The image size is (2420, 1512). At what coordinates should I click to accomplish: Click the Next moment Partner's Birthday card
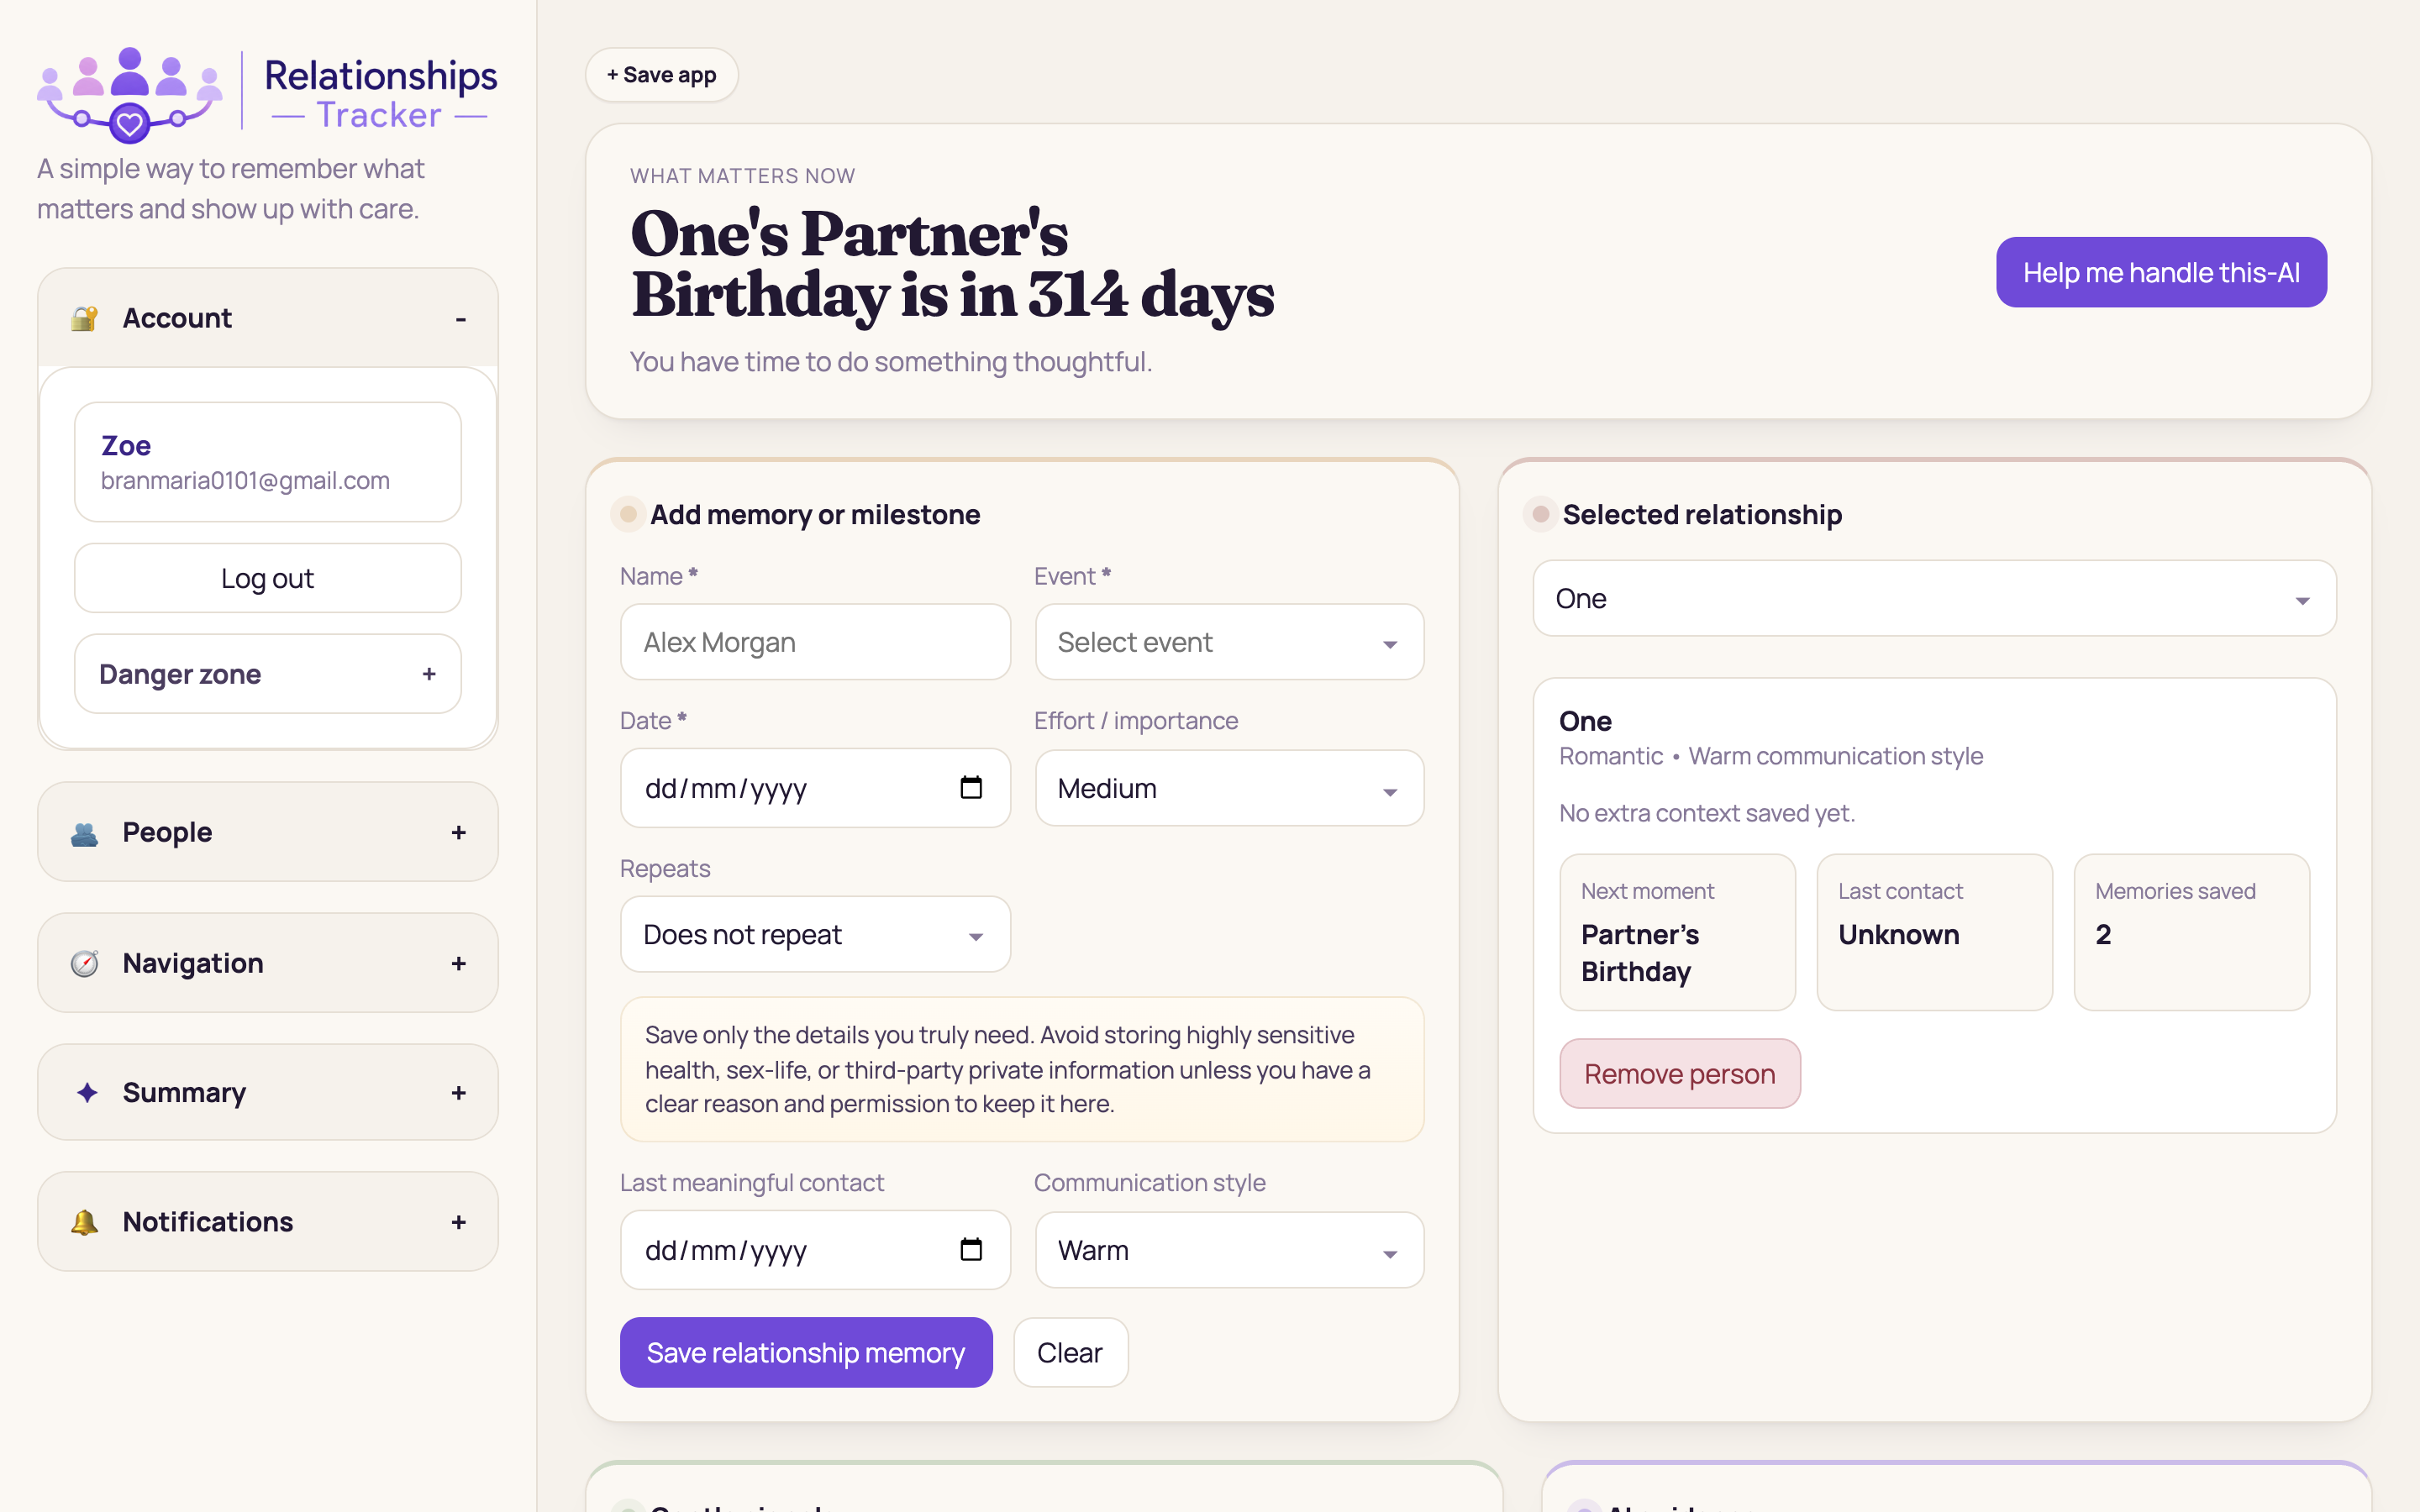1677,932
